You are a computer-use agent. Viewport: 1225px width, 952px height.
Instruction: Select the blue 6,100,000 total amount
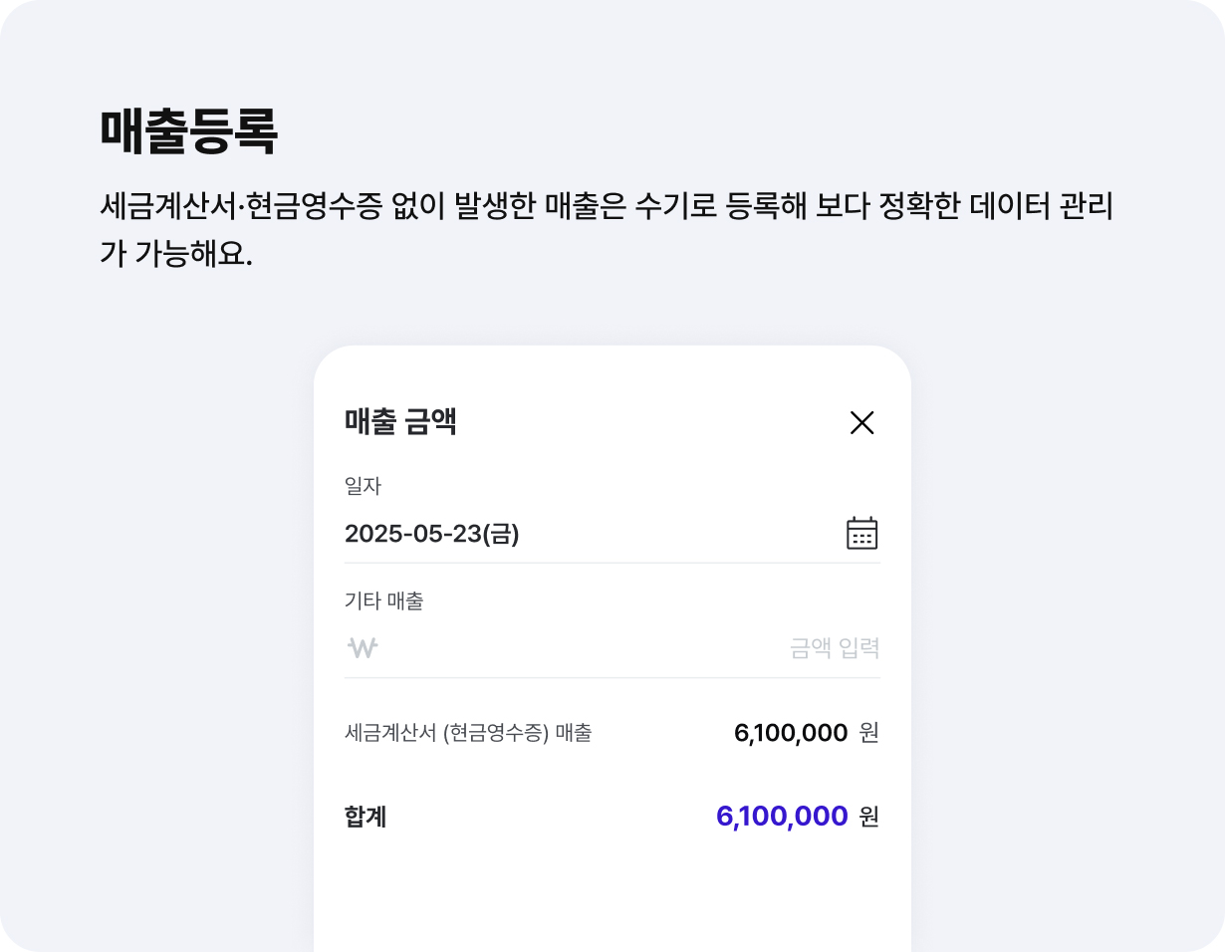click(782, 818)
